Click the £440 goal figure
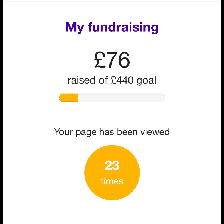 (122, 80)
